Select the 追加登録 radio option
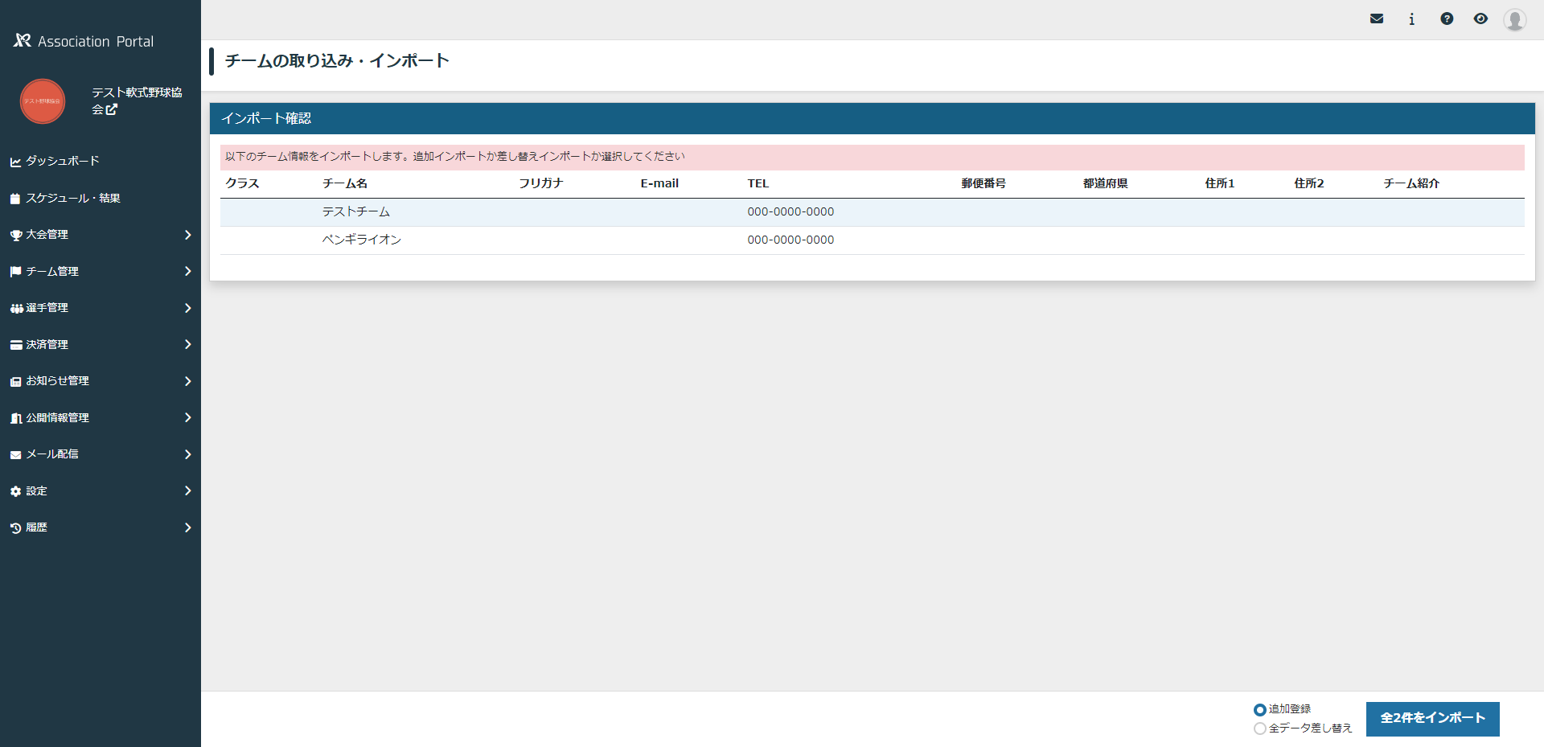1544x747 pixels. coord(1260,710)
